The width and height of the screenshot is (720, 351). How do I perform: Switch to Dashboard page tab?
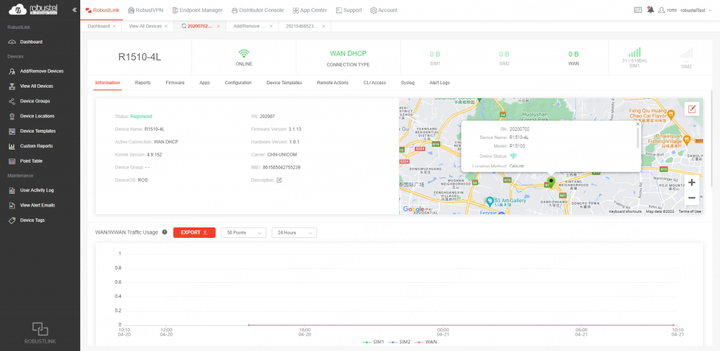click(x=98, y=26)
